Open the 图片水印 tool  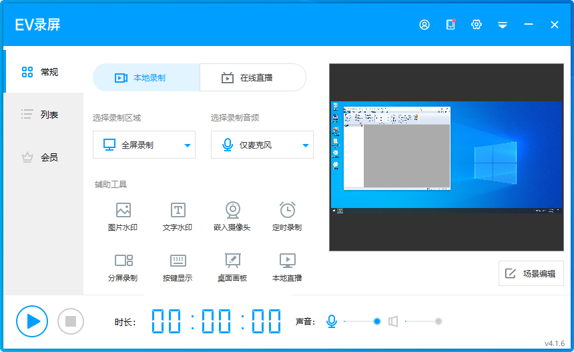[123, 217]
